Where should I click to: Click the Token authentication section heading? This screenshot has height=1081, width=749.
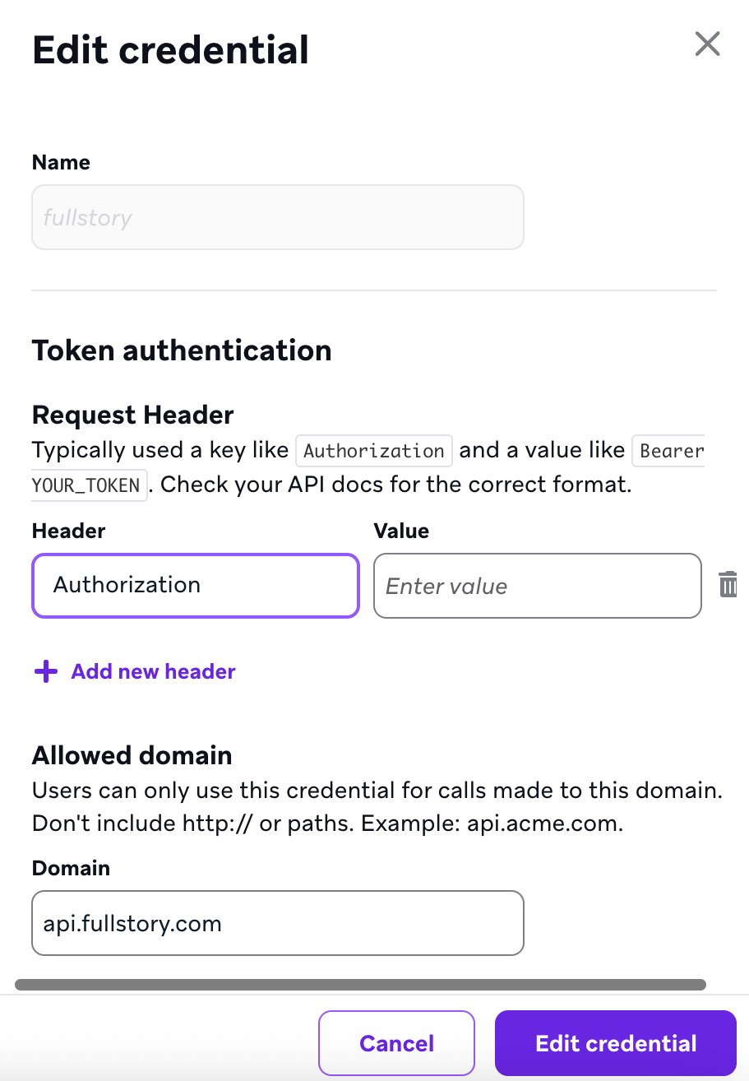pos(182,350)
